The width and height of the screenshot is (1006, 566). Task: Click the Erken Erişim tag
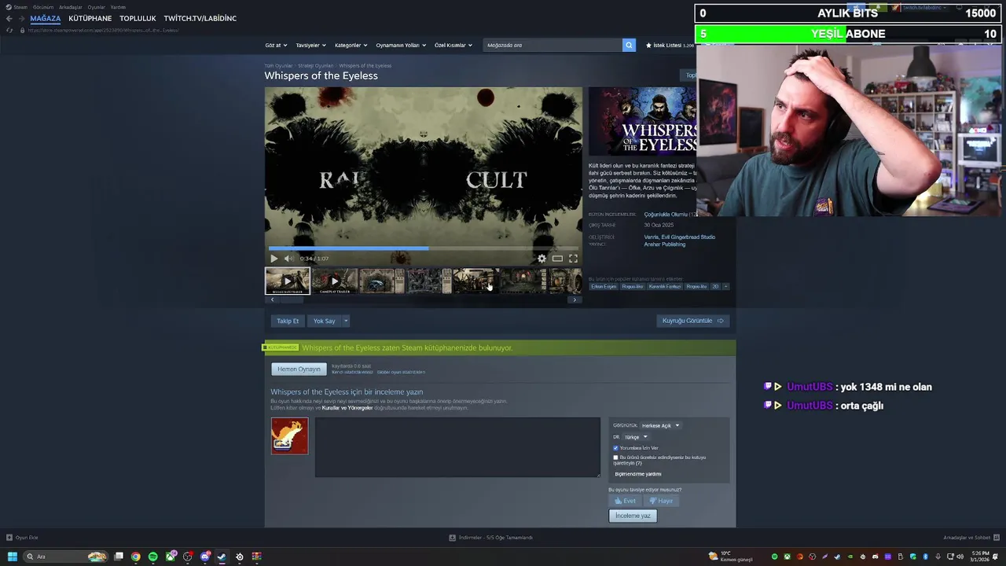[x=604, y=286]
